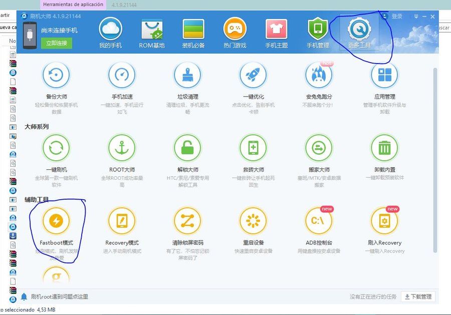Open 手机管理 shield icon
Screen dimensions: 451x315
pyautogui.click(x=318, y=29)
